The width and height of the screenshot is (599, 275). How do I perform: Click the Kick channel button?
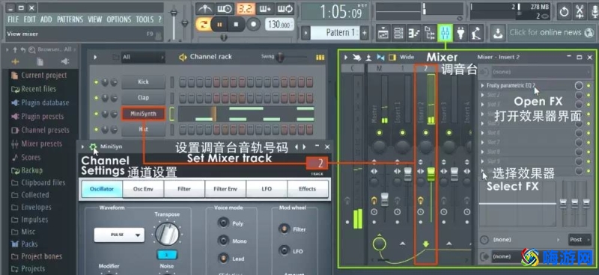143,82
